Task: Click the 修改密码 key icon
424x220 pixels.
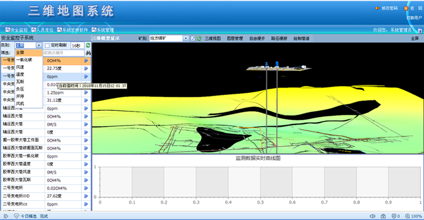Action: pos(377,8)
